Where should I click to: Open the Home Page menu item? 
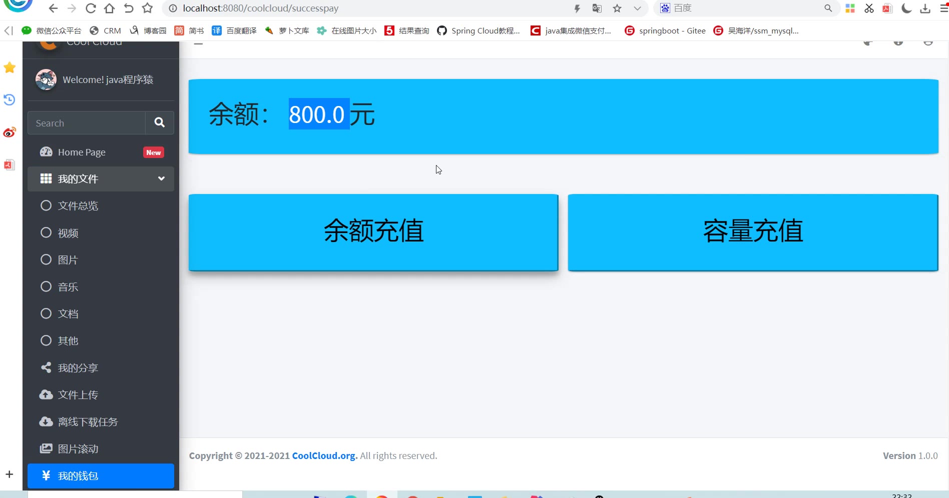point(101,152)
